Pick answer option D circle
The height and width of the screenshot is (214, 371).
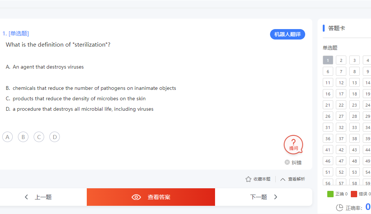55,137
